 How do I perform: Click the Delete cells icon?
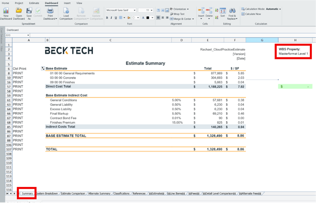point(209,11)
